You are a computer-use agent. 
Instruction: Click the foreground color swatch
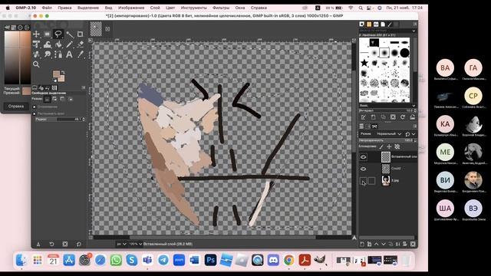tap(56, 74)
